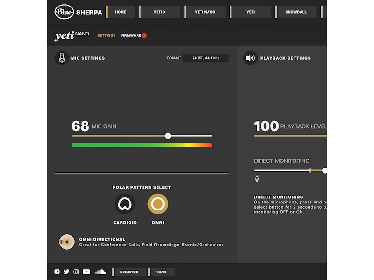Click the speaker icon beside Playback Settings
Viewport: 374px width, 280px height.
click(x=250, y=58)
